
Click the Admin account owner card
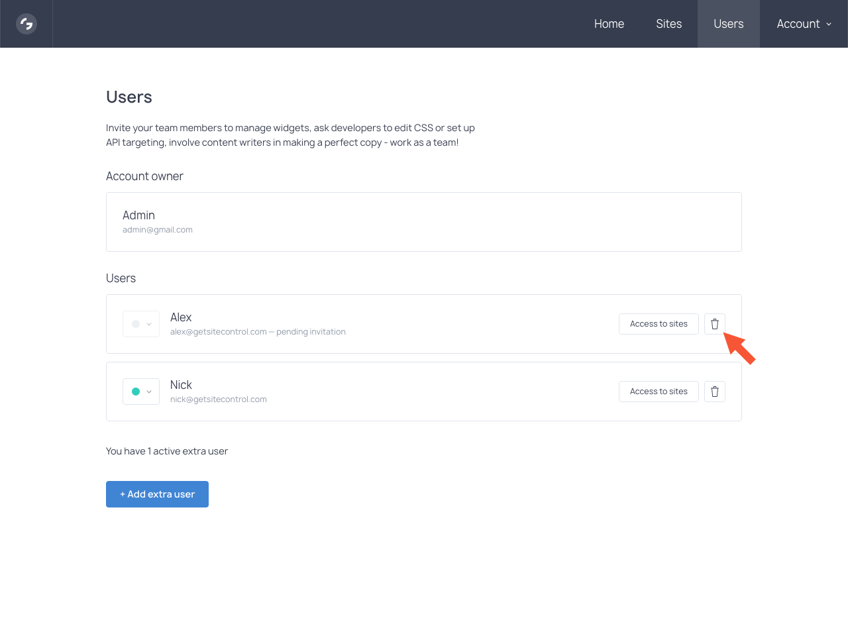coord(423,222)
